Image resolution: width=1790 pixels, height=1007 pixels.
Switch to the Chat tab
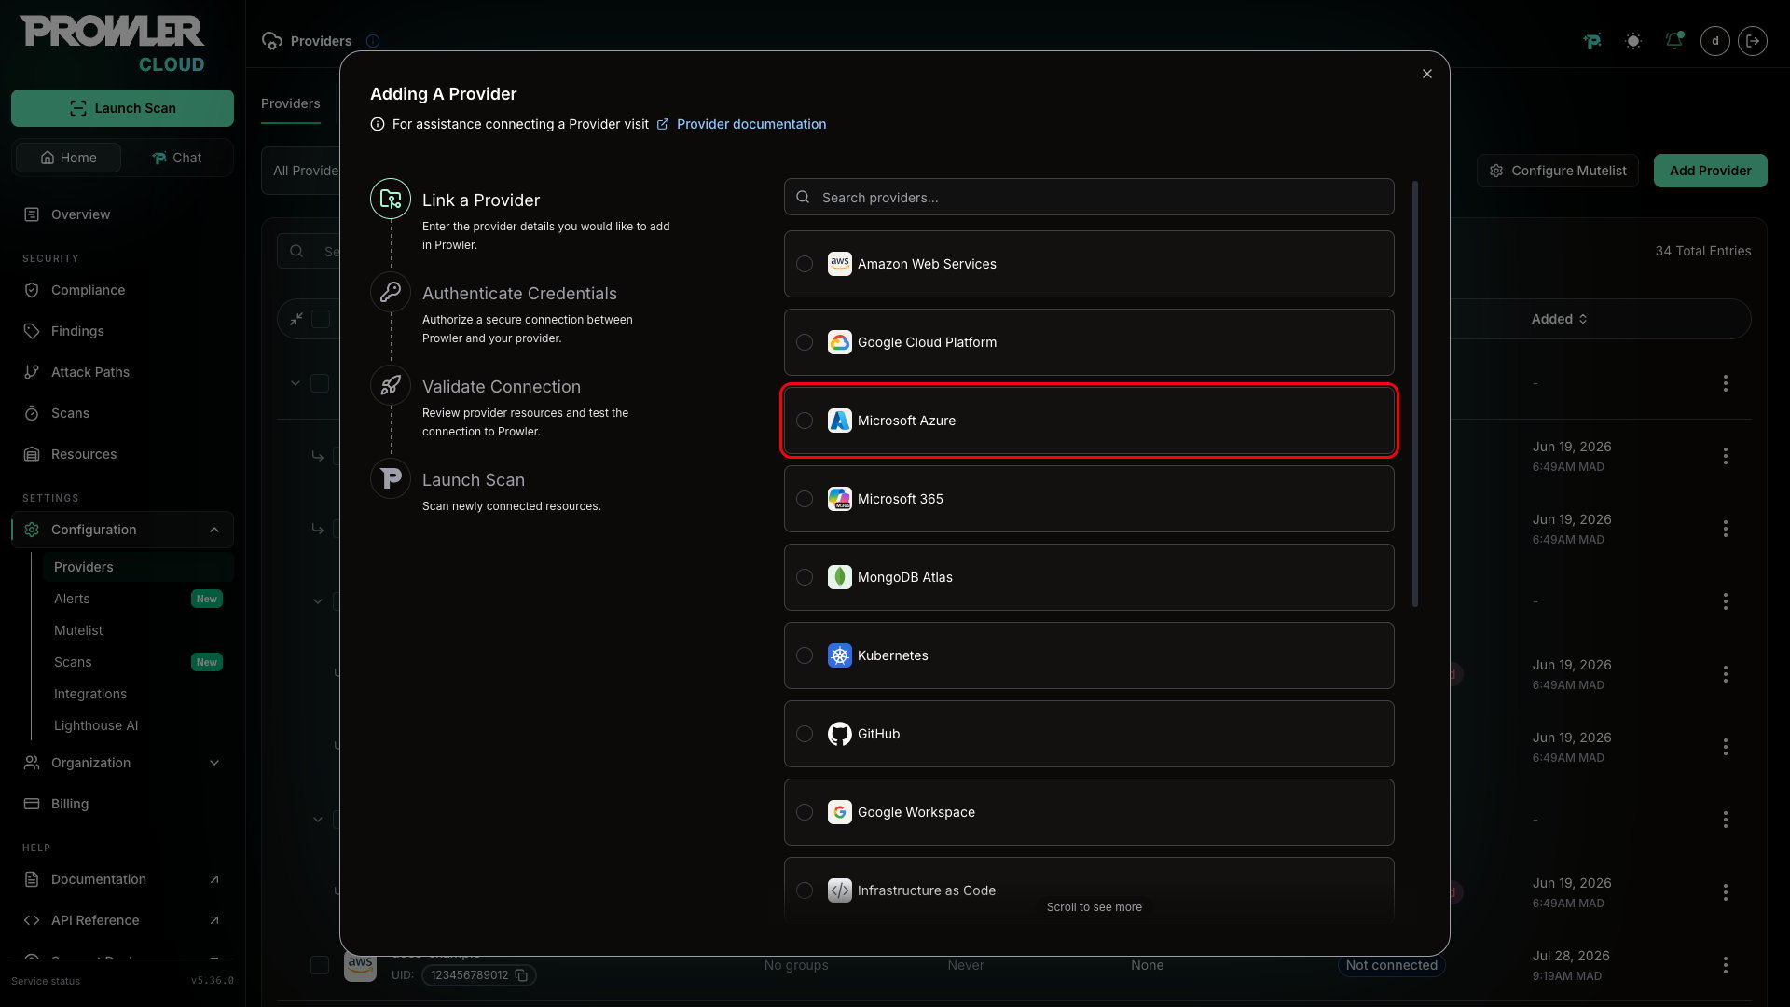176,158
